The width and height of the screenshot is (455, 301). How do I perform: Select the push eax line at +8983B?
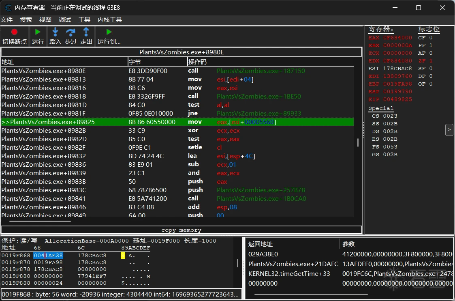click(177, 182)
